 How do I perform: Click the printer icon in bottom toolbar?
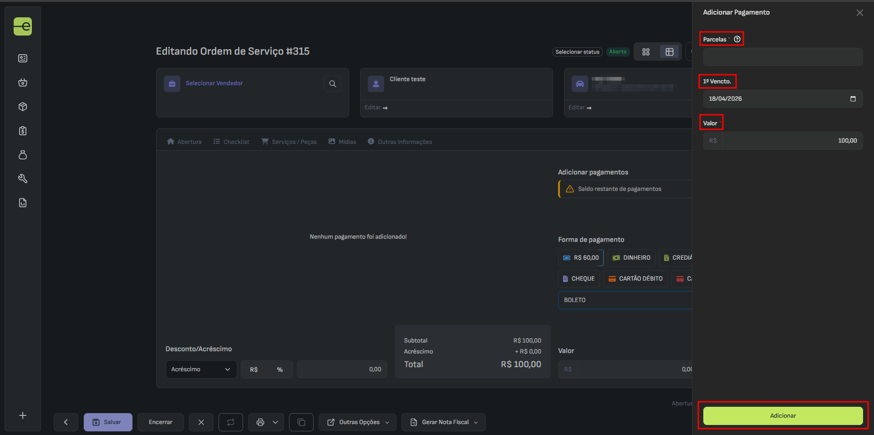tap(260, 422)
